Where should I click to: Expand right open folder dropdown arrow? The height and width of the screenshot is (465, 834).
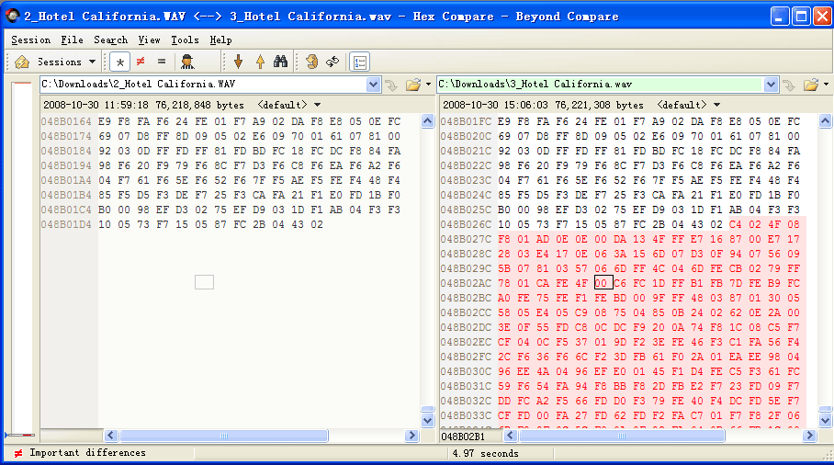click(826, 84)
